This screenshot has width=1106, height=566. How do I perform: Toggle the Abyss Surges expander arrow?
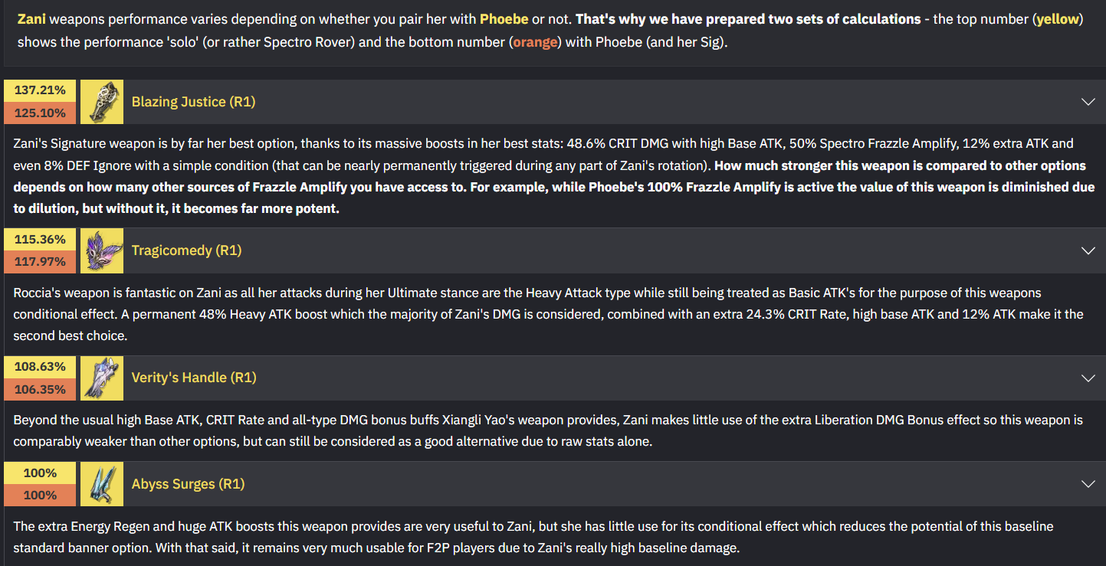(x=1088, y=484)
